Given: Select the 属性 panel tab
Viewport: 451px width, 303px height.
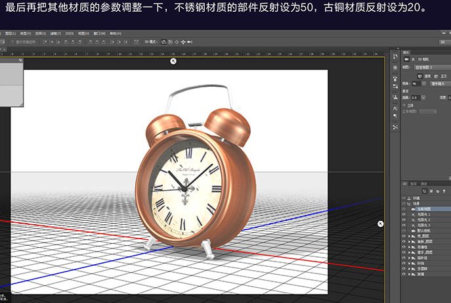Looking at the screenshot, I should 406,53.
